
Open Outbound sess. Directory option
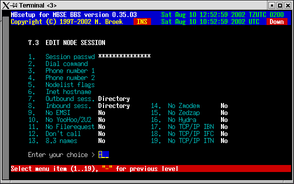point(114,99)
